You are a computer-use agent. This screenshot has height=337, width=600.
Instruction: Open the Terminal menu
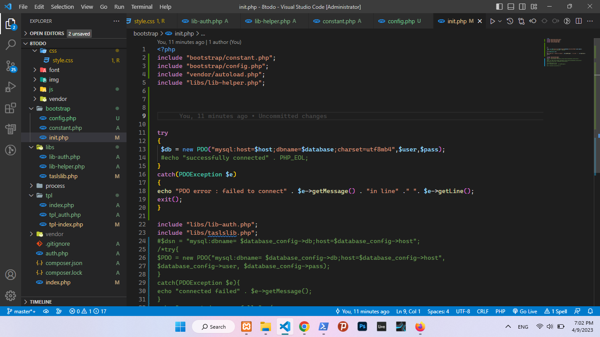coord(142,7)
